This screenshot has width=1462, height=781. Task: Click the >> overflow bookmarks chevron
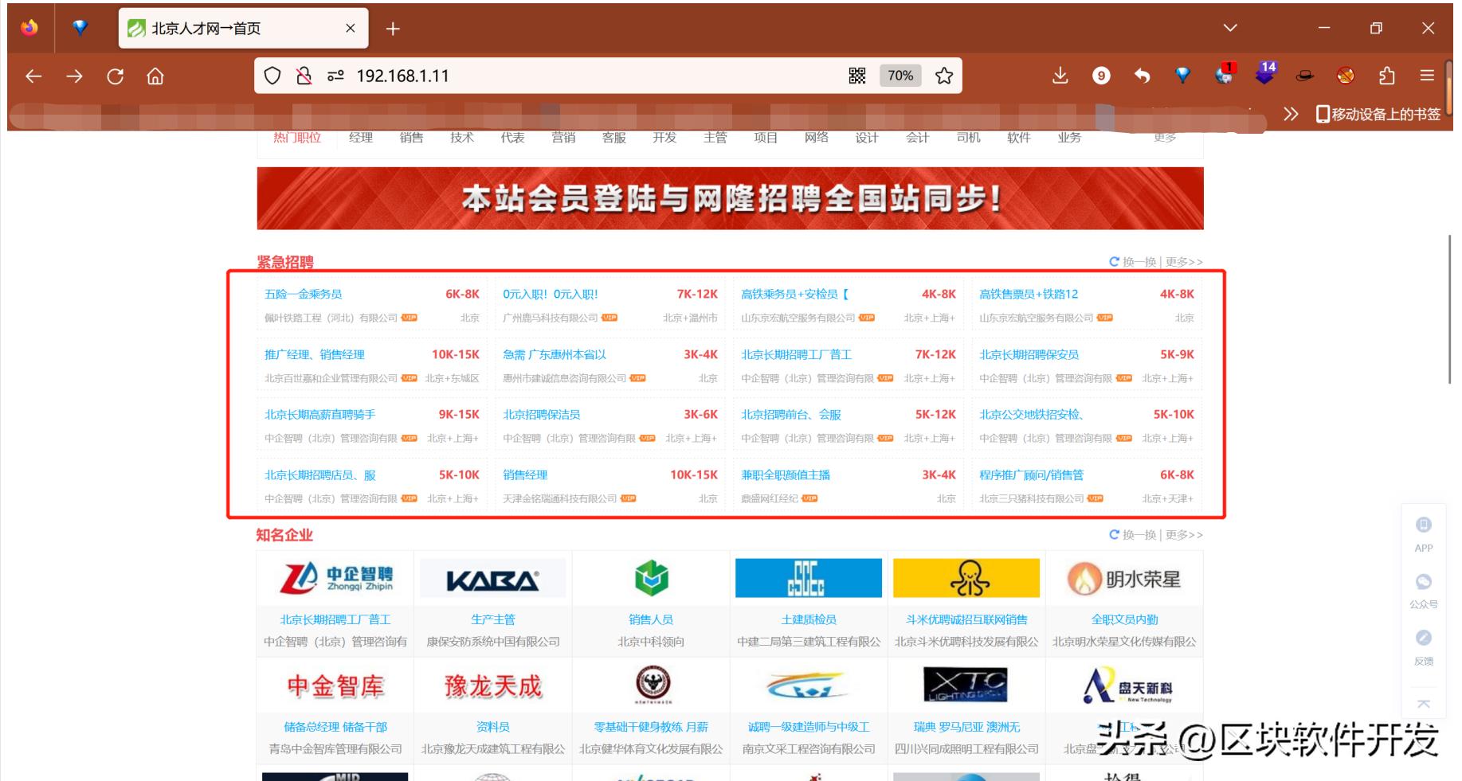click(1292, 114)
